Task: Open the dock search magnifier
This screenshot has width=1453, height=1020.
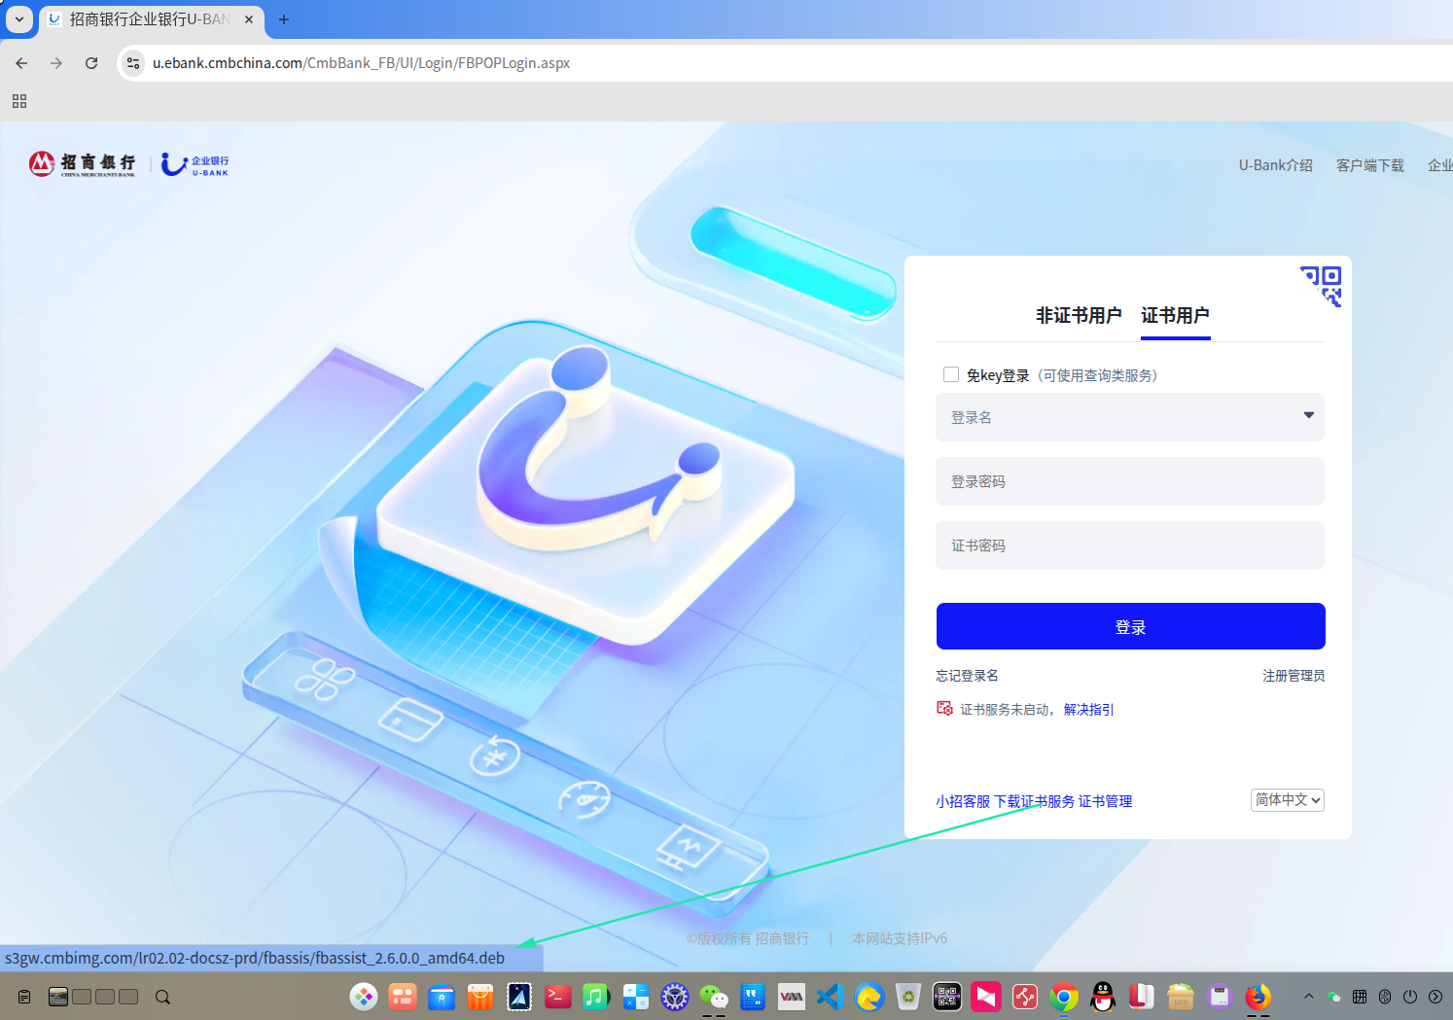Action: click(162, 997)
